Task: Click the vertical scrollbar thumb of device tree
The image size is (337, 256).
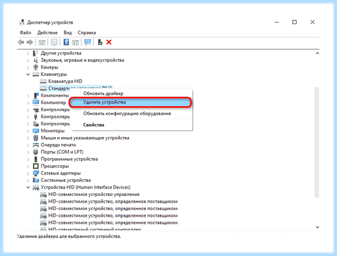Action: coord(317,142)
